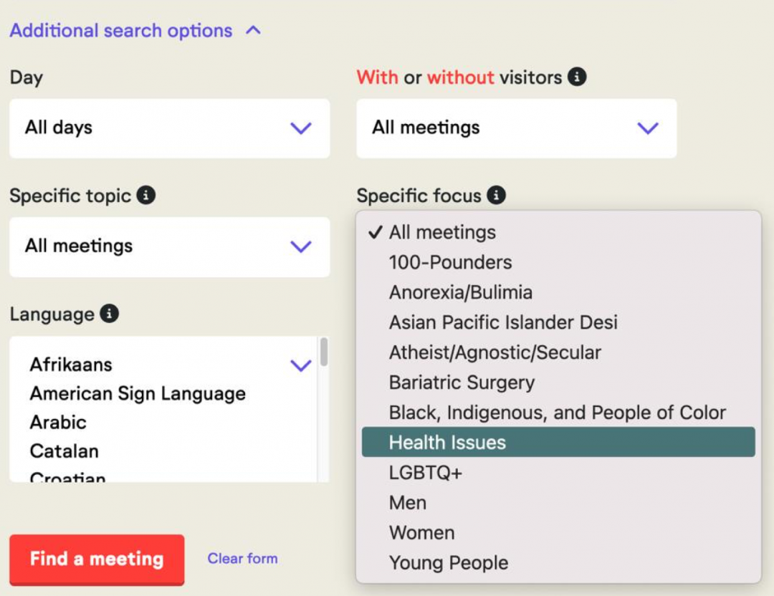Click info icon next to Specific topic
Image resolution: width=774 pixels, height=596 pixels.
pyautogui.click(x=145, y=196)
